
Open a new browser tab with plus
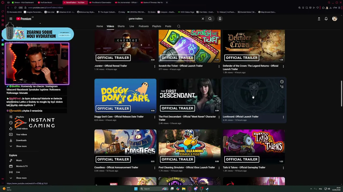click(167, 2)
